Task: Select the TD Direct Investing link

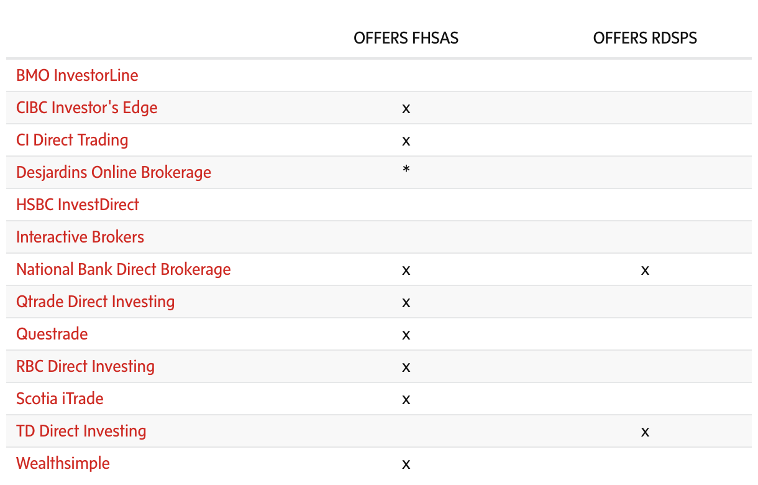Action: point(81,431)
